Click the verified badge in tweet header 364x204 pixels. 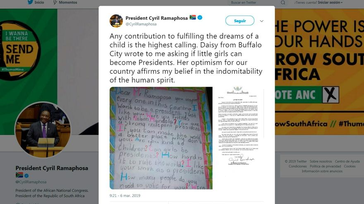[x=200, y=18]
